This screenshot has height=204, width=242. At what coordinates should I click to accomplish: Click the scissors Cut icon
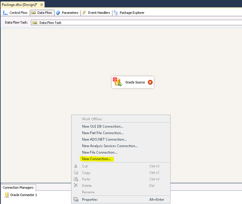(76, 166)
